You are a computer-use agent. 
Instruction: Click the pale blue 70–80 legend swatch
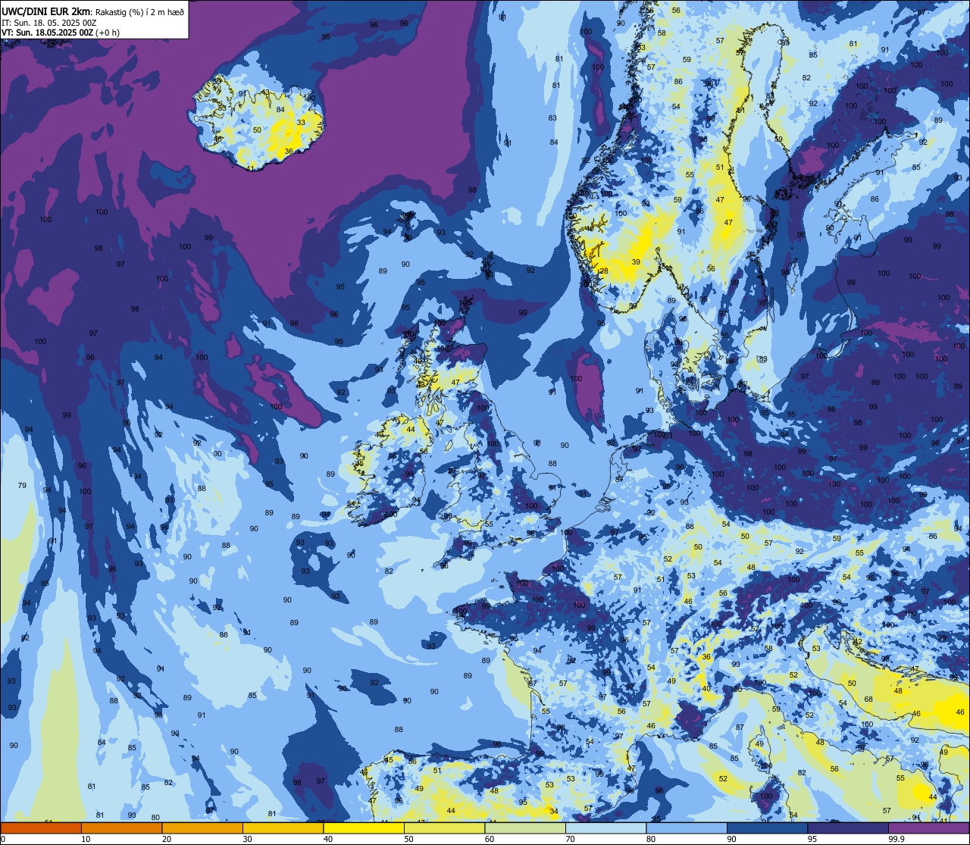(x=605, y=828)
